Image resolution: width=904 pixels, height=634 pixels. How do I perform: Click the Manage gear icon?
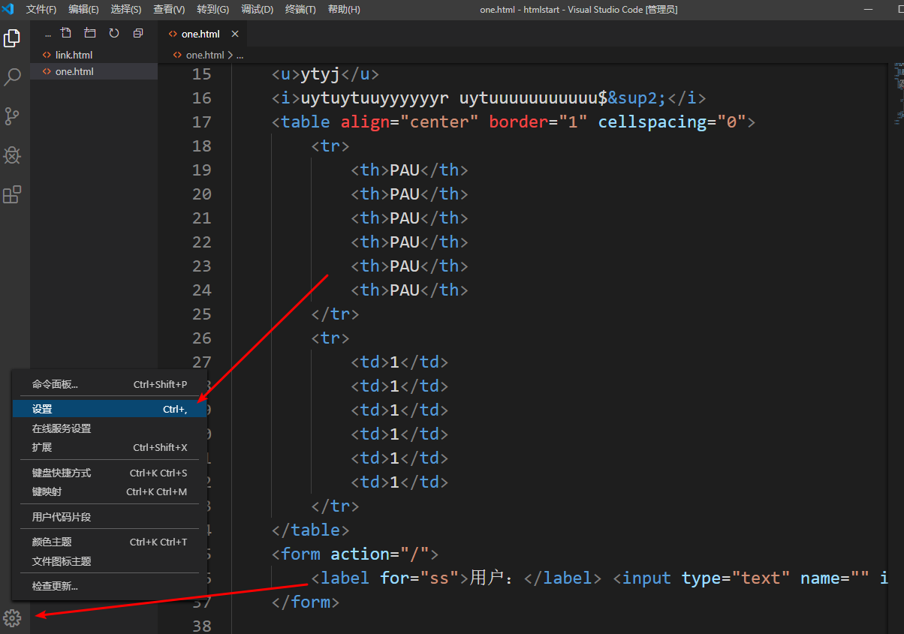click(x=12, y=617)
